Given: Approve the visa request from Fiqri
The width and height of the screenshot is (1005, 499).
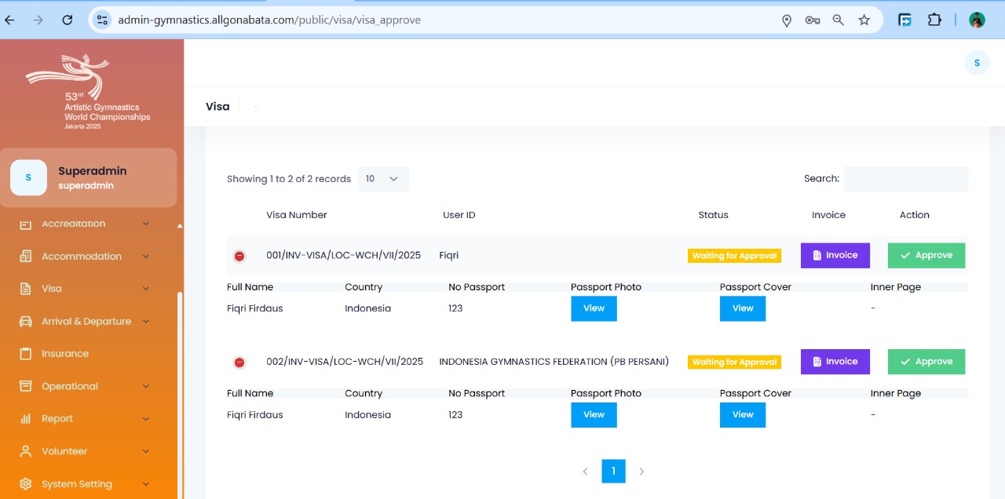Looking at the screenshot, I should tap(926, 256).
